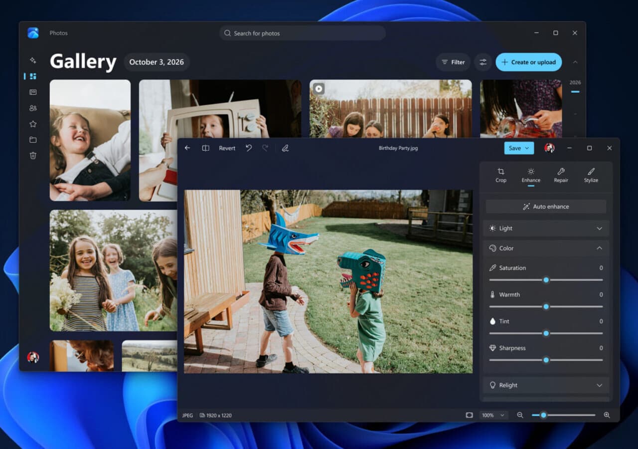This screenshot has height=449, width=638.
Task: Expand the Light section
Action: pos(546,228)
